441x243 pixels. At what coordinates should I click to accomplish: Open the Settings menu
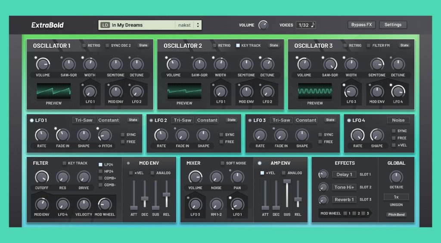pyautogui.click(x=393, y=25)
